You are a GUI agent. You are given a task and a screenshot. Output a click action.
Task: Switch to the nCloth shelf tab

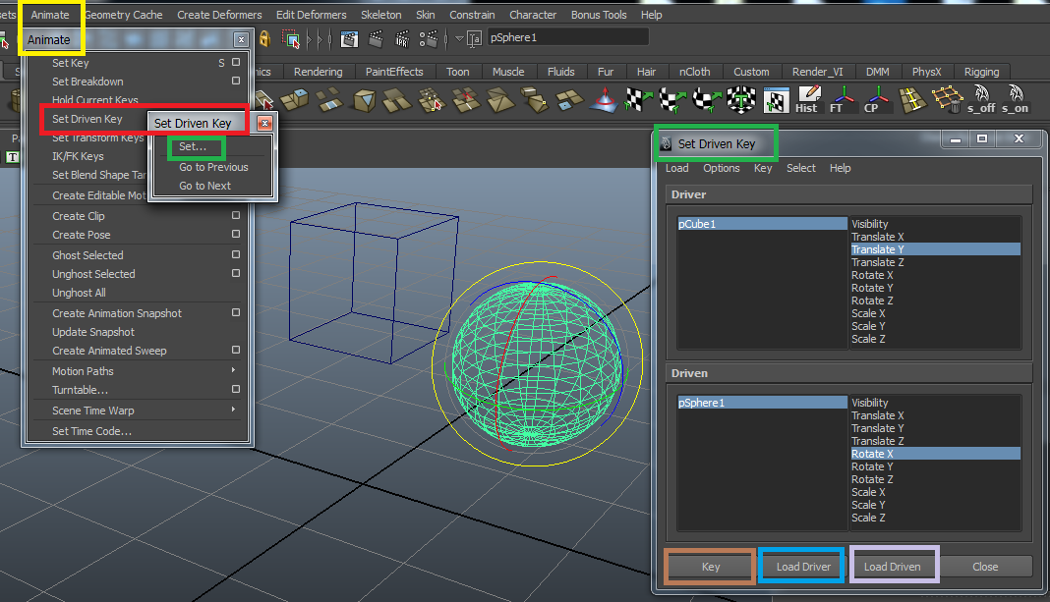[694, 72]
